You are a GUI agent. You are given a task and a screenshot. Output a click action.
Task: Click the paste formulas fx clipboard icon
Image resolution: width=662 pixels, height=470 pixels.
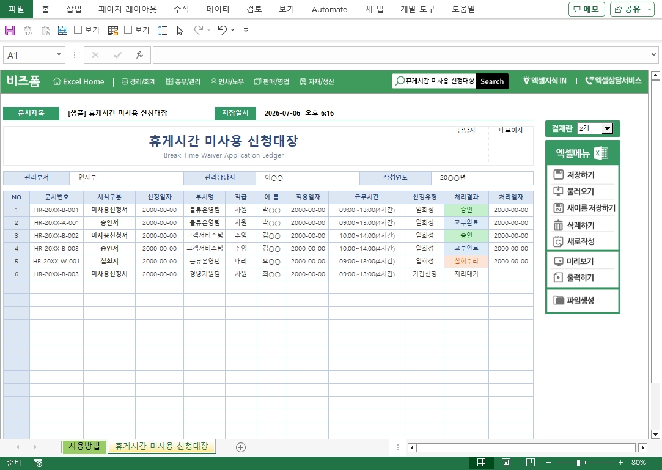(x=46, y=31)
